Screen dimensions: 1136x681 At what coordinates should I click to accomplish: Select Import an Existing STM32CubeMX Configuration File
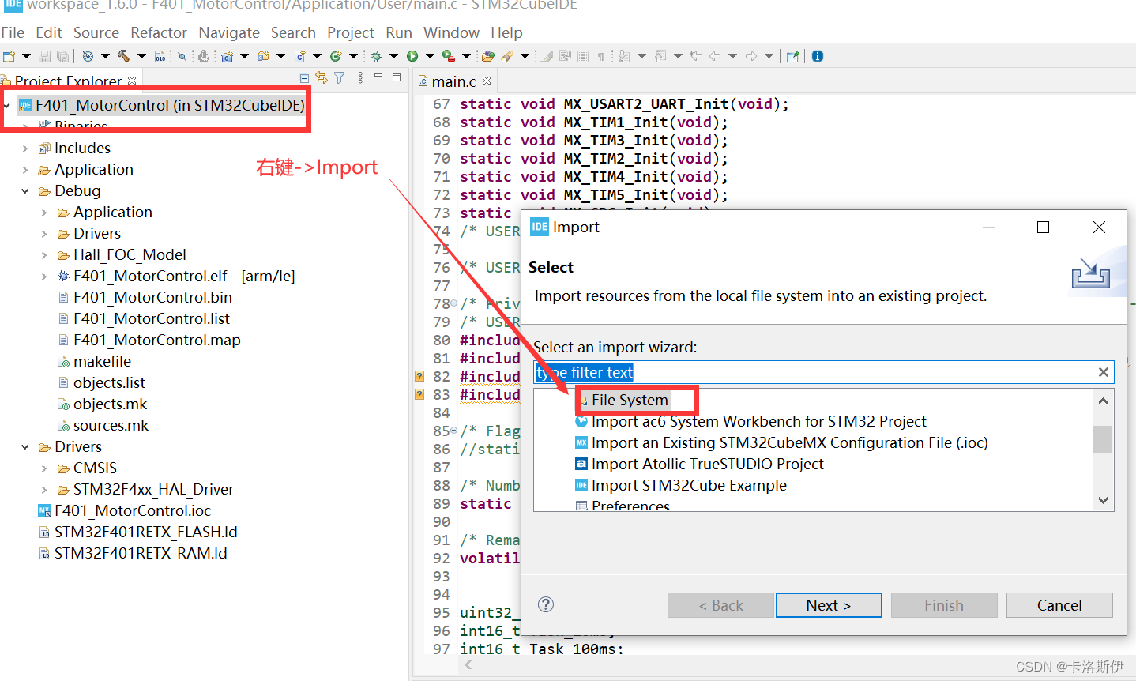click(781, 443)
